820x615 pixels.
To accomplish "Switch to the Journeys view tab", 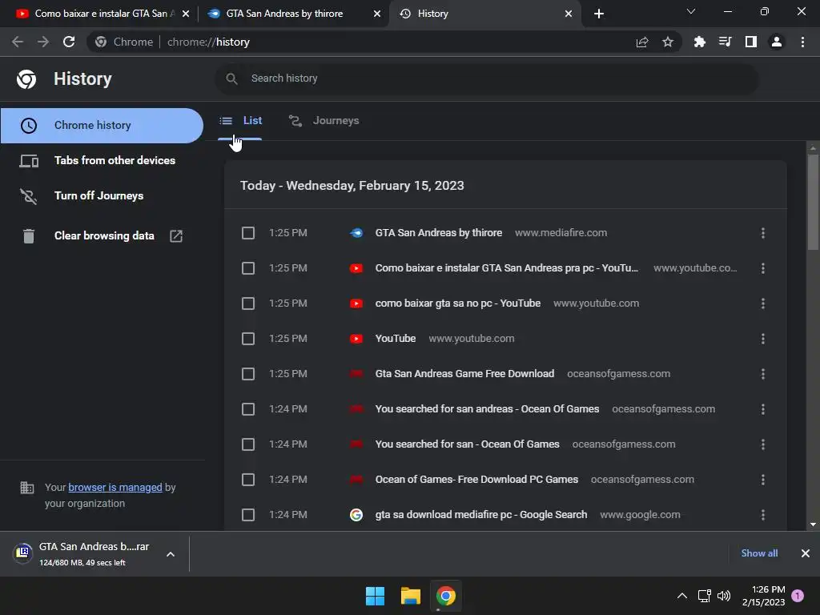I will (324, 121).
